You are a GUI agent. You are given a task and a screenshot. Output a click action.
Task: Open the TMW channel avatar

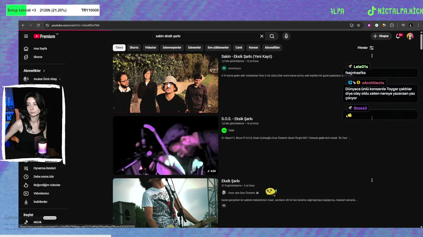224,130
